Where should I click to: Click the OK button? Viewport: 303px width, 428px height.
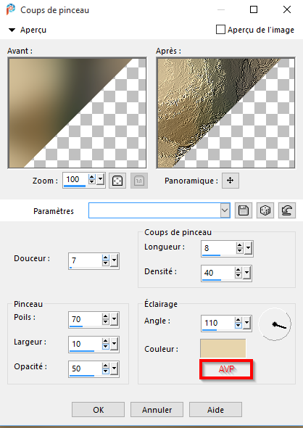[x=98, y=409]
